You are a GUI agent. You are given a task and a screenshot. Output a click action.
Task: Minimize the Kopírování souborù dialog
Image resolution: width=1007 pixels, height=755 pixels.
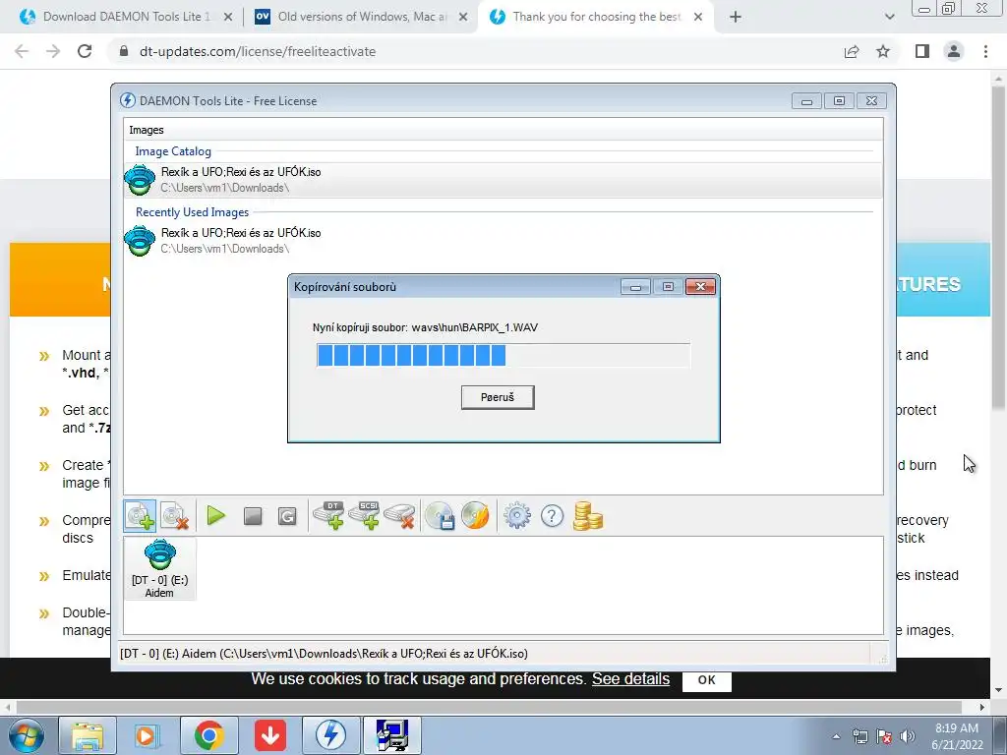636,287
